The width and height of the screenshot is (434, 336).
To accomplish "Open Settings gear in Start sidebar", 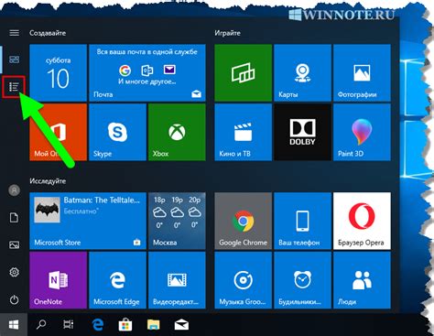I will (14, 272).
